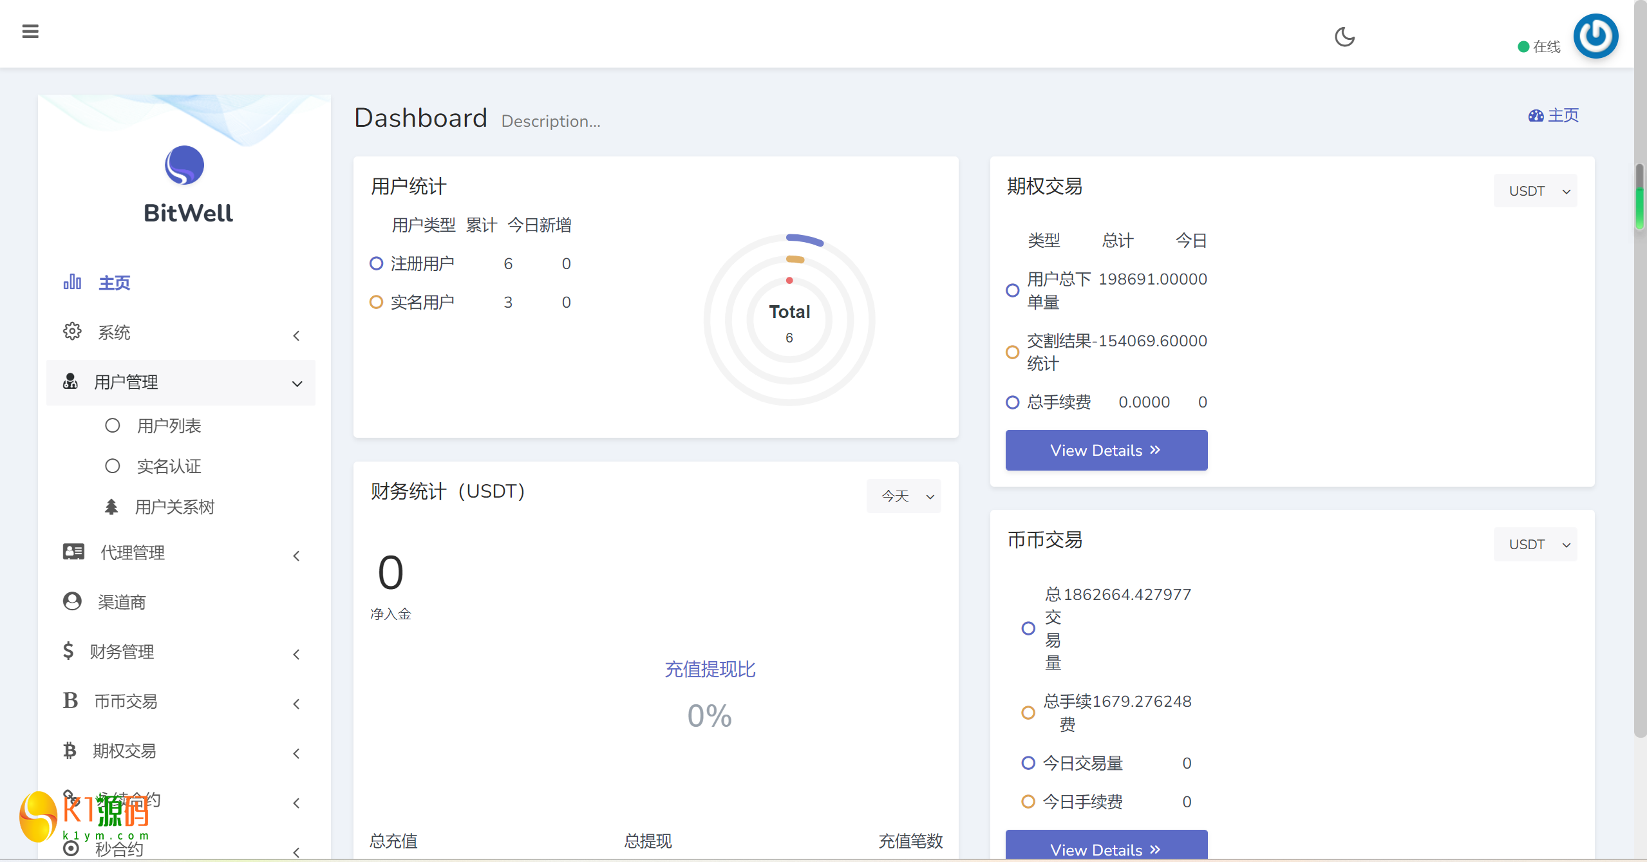Open the USDT dropdown in 期权交易 card

[1535, 191]
